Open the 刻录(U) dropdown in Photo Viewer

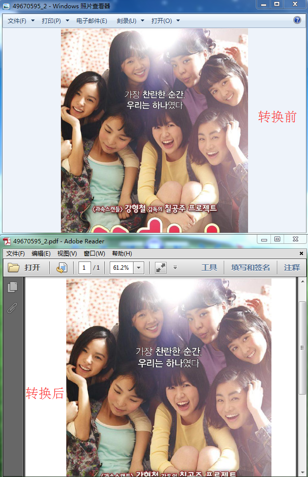[x=130, y=20]
